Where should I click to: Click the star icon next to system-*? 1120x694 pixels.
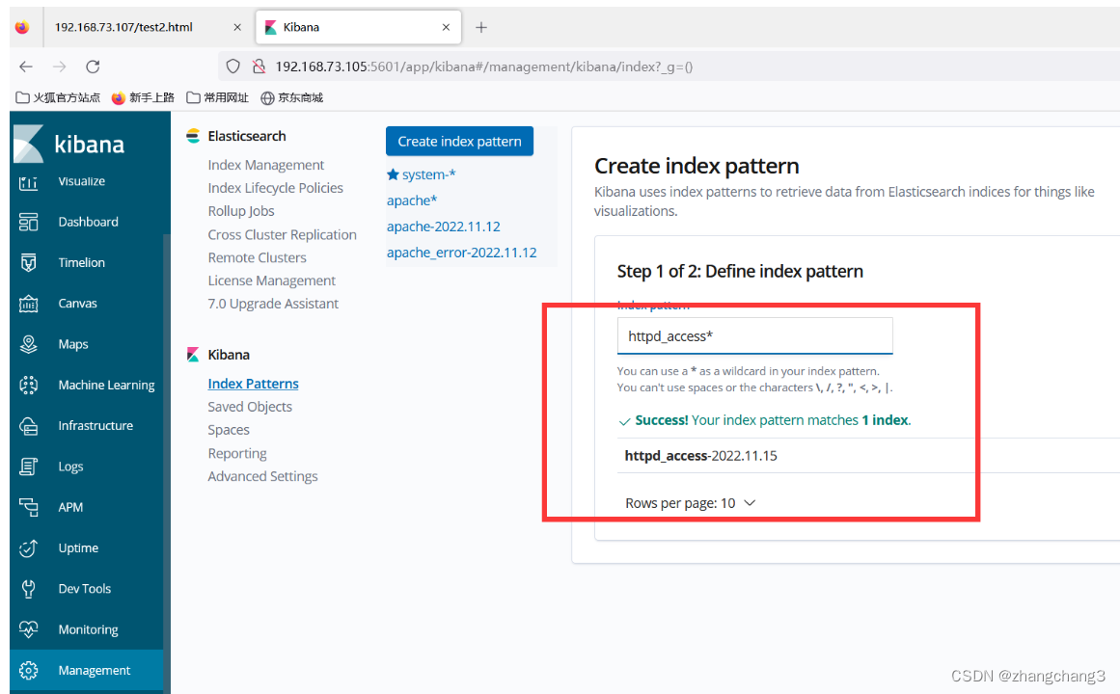[x=392, y=174]
